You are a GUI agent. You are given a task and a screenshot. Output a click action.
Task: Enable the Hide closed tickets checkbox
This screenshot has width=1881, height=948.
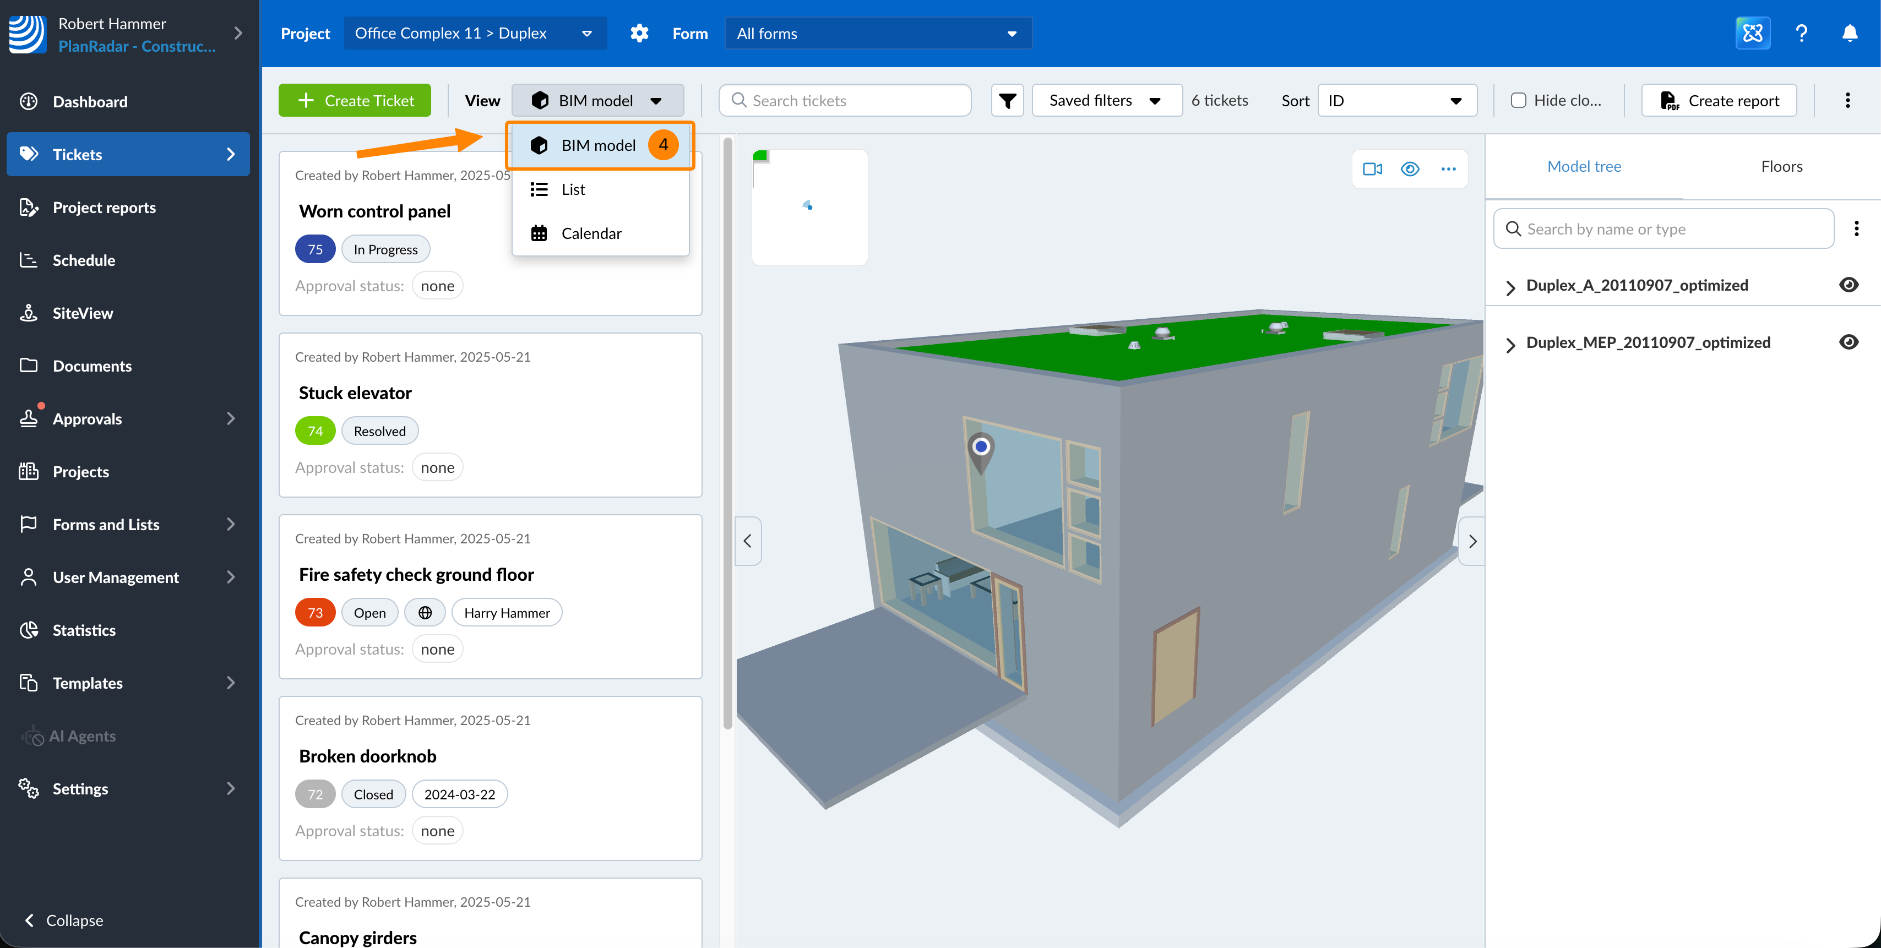1518,101
